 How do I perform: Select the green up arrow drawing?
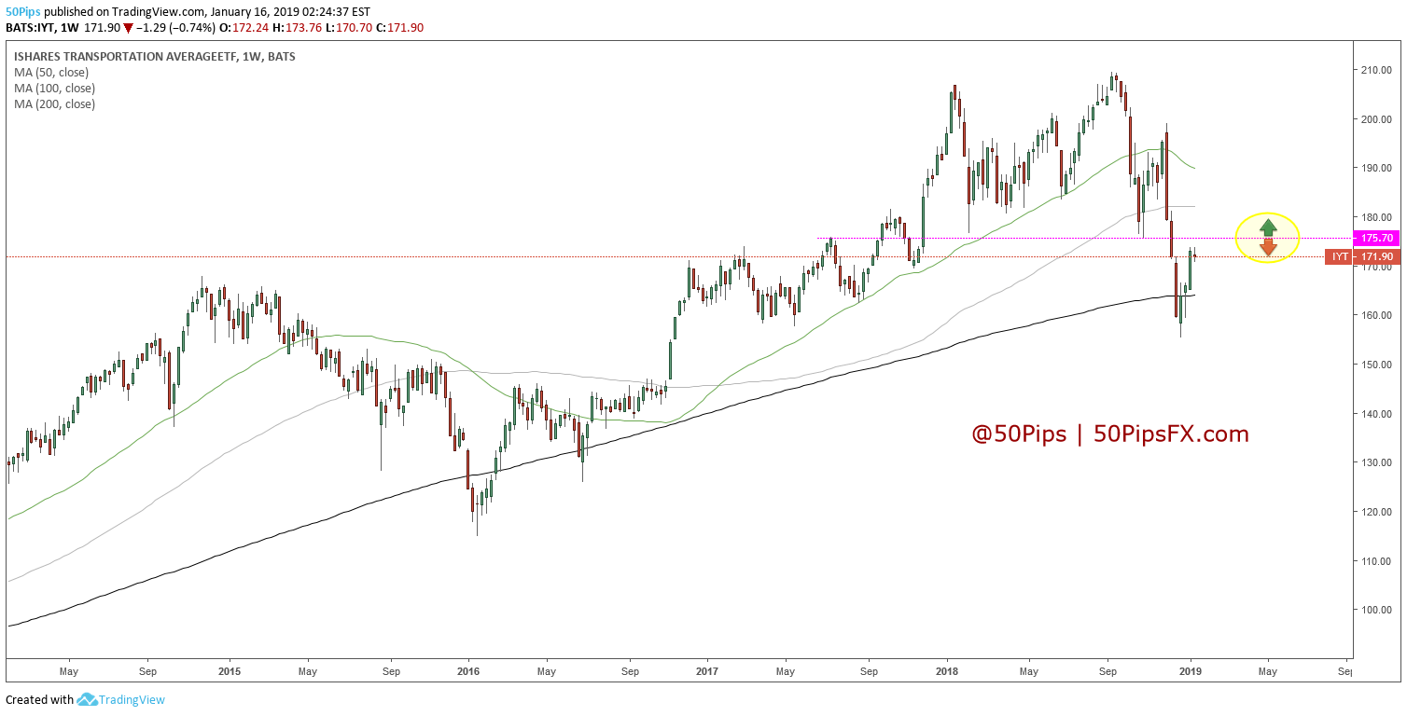coord(1267,227)
